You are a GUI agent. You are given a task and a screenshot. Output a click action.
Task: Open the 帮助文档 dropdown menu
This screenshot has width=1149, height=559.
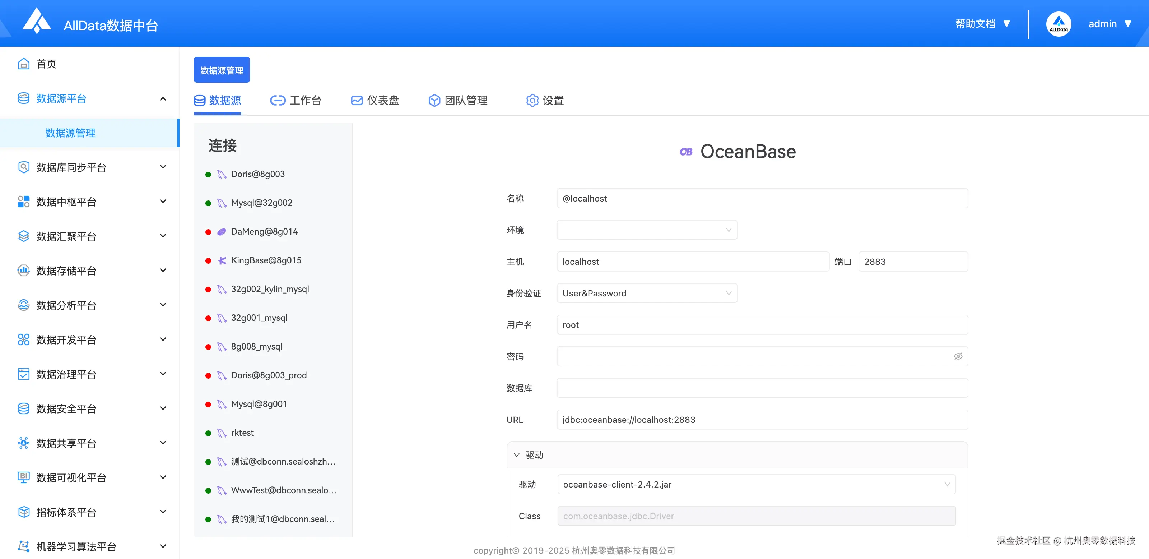[x=983, y=24]
